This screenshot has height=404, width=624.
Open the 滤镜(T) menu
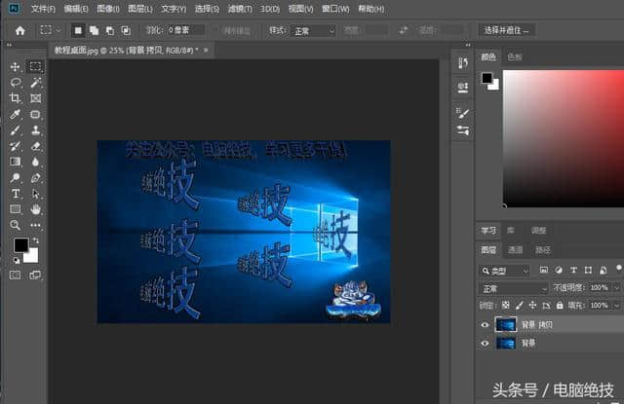click(240, 9)
